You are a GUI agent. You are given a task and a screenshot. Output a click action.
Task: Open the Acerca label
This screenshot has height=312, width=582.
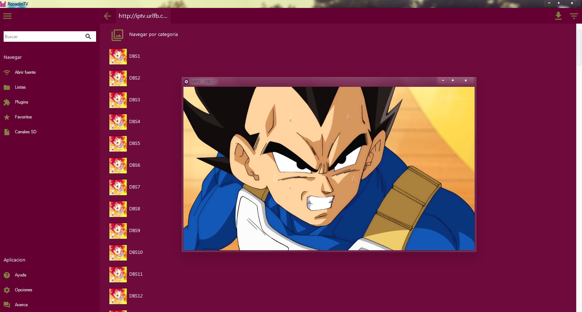click(x=21, y=305)
